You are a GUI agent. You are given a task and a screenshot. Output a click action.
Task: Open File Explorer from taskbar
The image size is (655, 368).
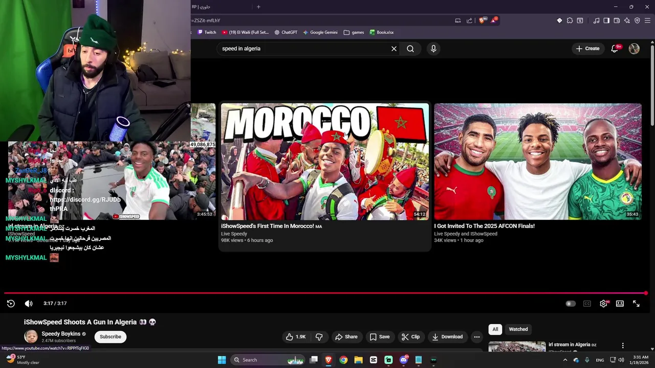point(358,360)
